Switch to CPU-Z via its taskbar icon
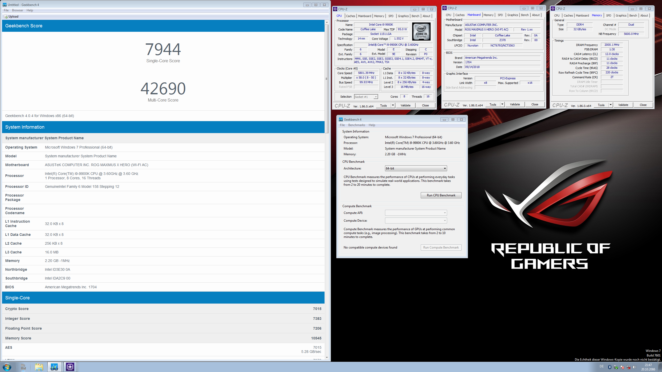This screenshot has width=662, height=372. coord(70,367)
